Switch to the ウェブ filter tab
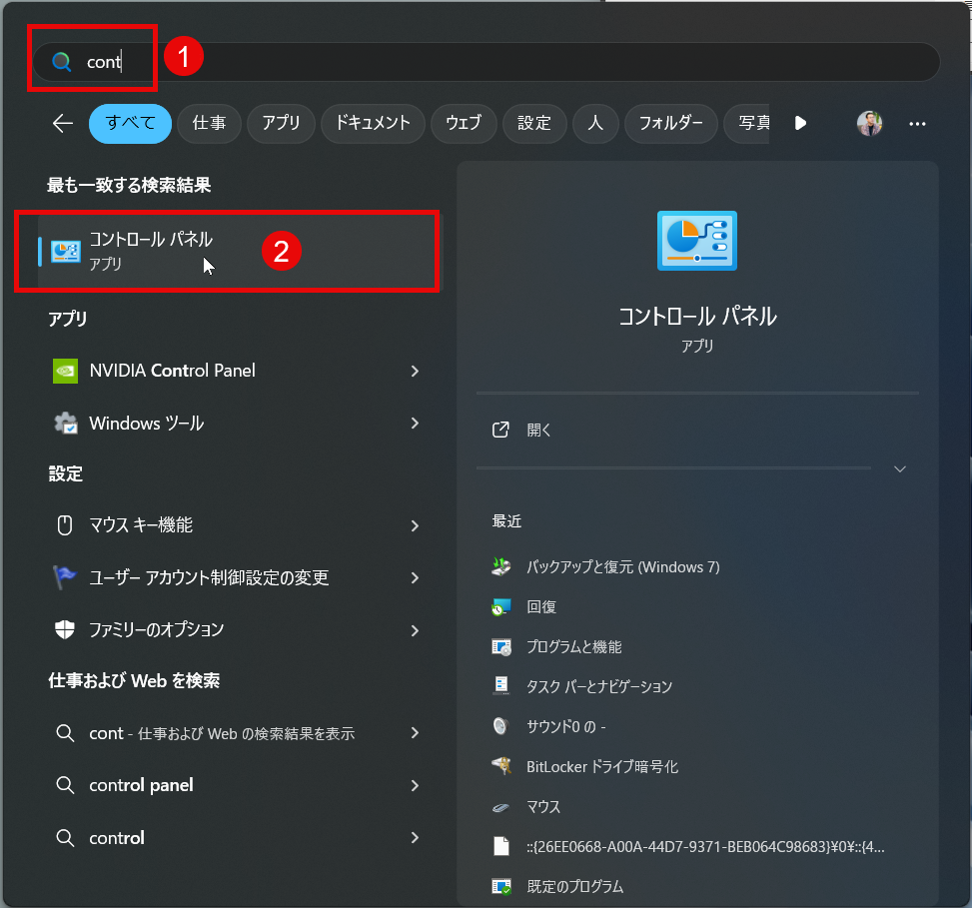972x908 pixels. [x=464, y=123]
